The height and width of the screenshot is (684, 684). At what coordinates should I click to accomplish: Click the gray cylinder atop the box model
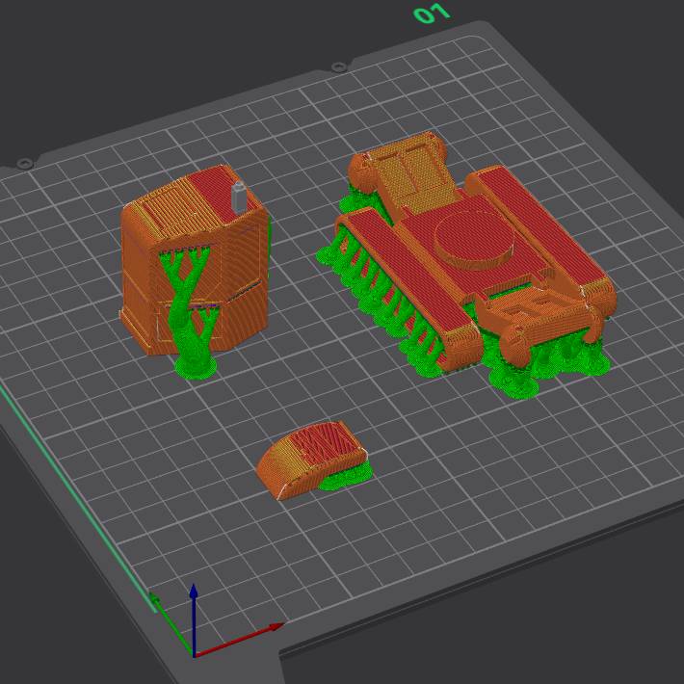click(x=239, y=197)
